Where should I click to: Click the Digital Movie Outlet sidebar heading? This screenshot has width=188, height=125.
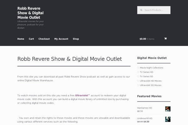(152, 58)
